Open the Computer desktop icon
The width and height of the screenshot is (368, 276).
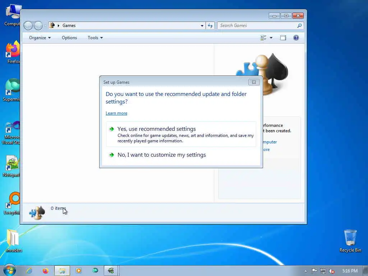12,15
